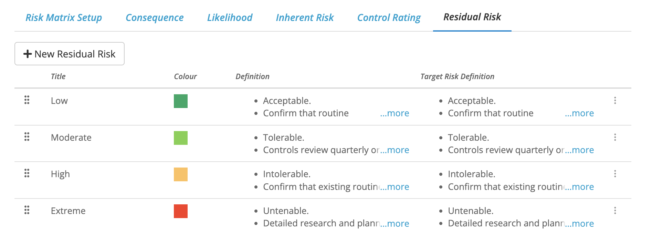Click the drag handle beside Moderate
The image size is (652, 247).
[27, 137]
